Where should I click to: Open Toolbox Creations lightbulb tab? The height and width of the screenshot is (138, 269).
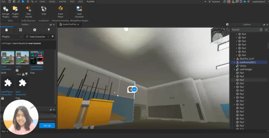(49, 30)
